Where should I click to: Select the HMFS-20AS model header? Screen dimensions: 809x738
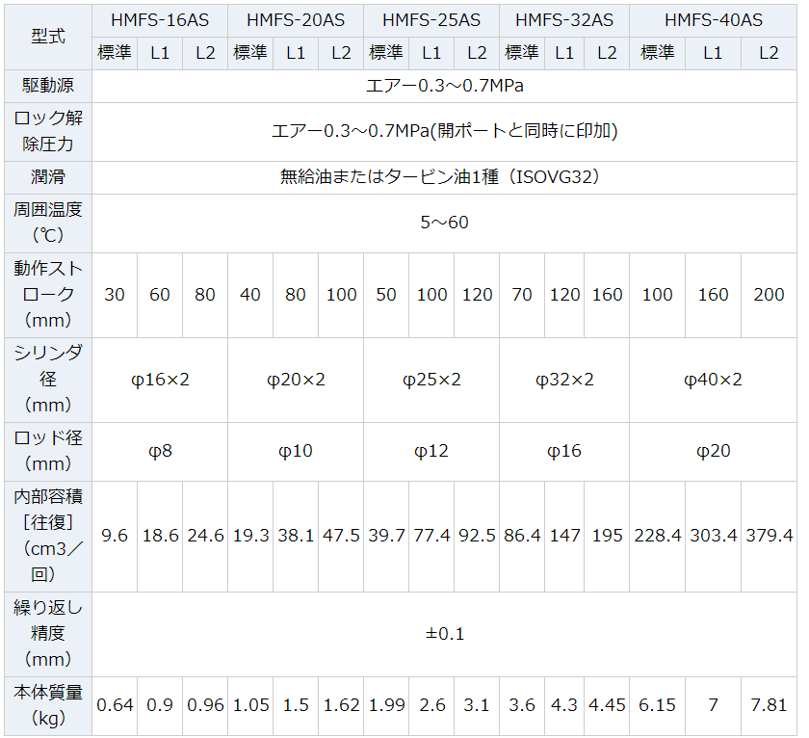point(296,20)
